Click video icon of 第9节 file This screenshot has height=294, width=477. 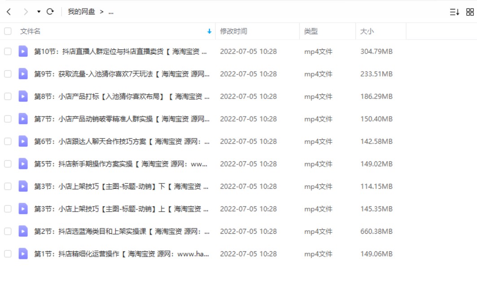coord(23,74)
